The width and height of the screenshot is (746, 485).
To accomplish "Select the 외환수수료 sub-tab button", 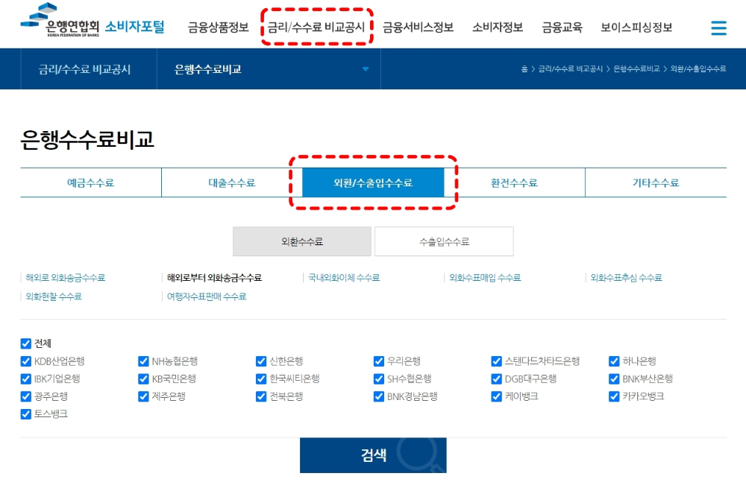I will [301, 241].
